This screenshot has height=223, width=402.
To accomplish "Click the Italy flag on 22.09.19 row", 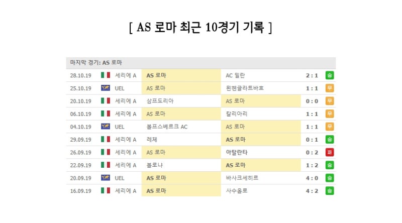I will (106, 165).
